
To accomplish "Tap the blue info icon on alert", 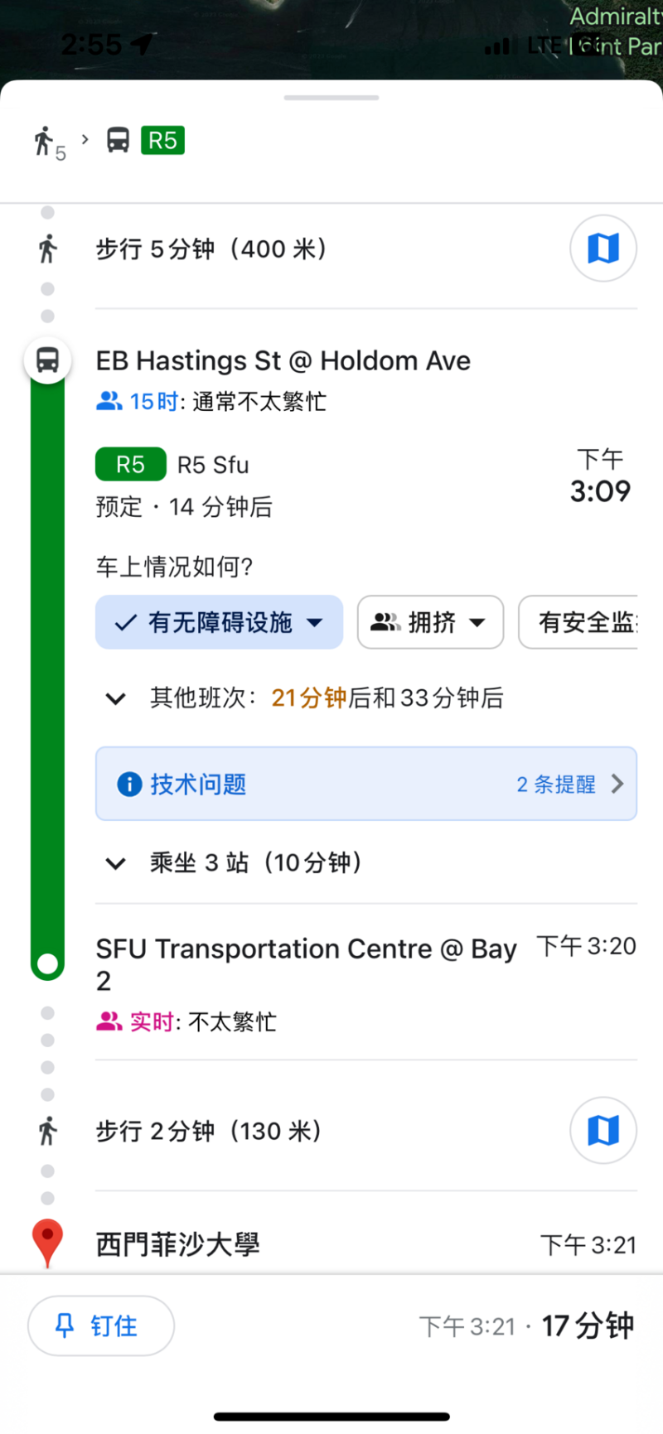I will (129, 785).
